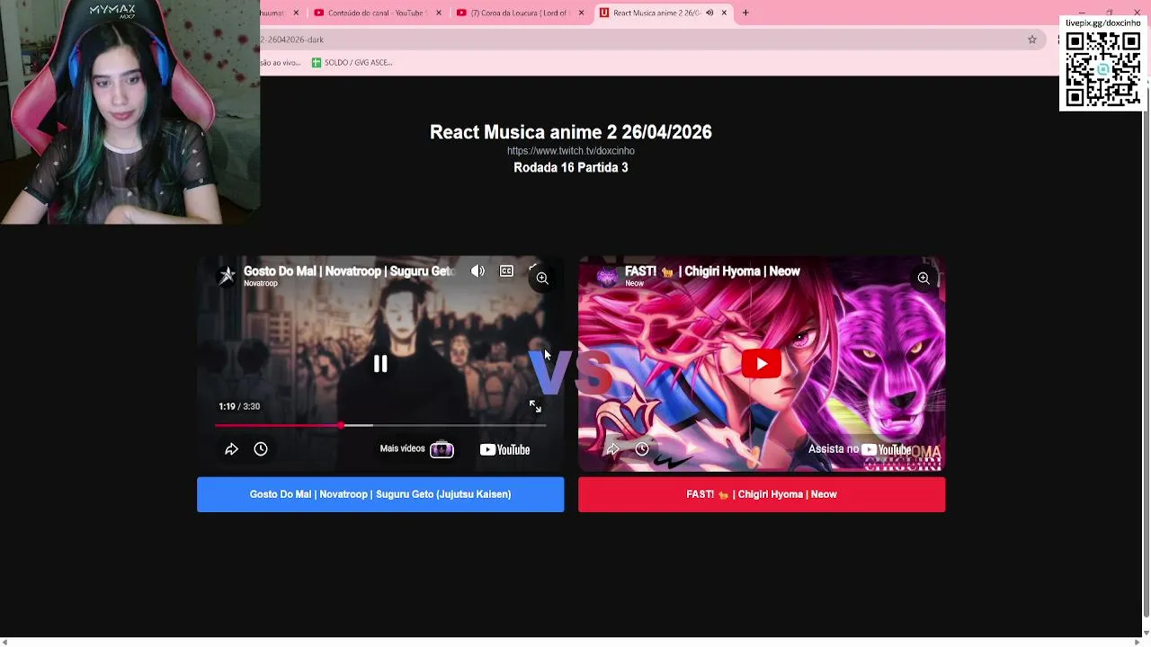The width and height of the screenshot is (1151, 647).
Task: Click Assista no YouTube on right video
Action: pyautogui.click(x=860, y=449)
